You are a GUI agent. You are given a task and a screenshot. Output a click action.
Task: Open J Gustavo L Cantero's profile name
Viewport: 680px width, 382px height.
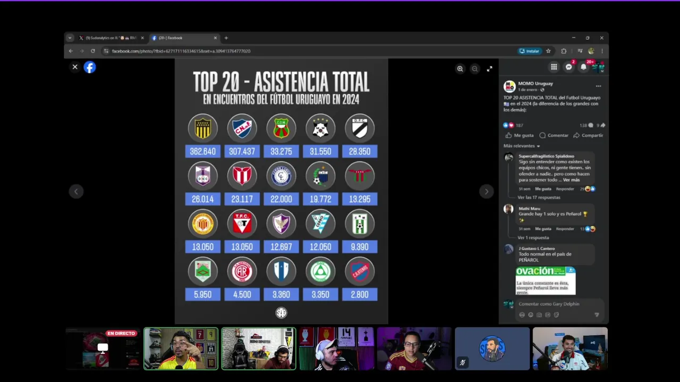[537, 248]
